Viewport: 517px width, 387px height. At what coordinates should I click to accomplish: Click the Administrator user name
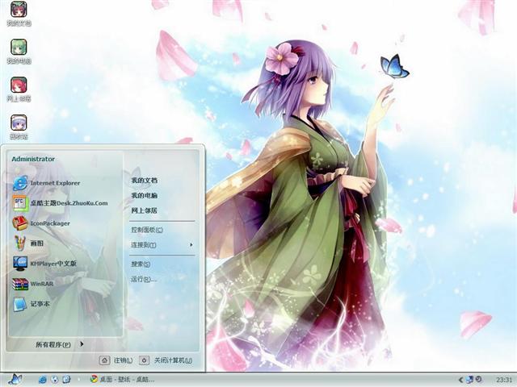pyautogui.click(x=33, y=159)
